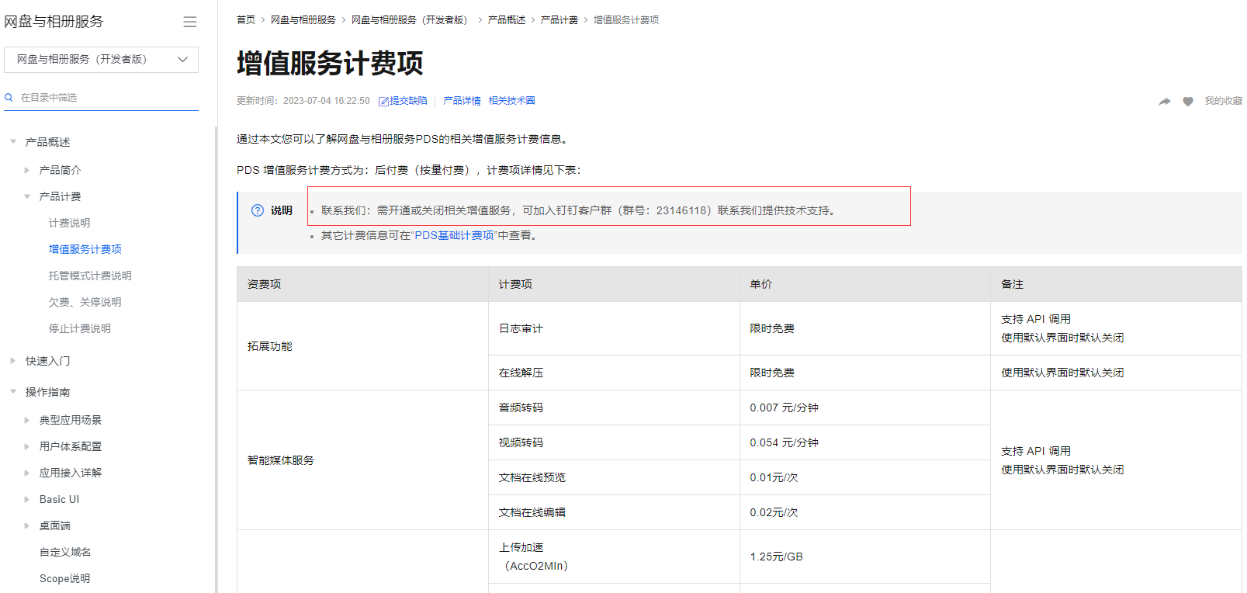The width and height of the screenshot is (1247, 593).
Task: Click the 计费项 table header
Action: tap(614, 284)
